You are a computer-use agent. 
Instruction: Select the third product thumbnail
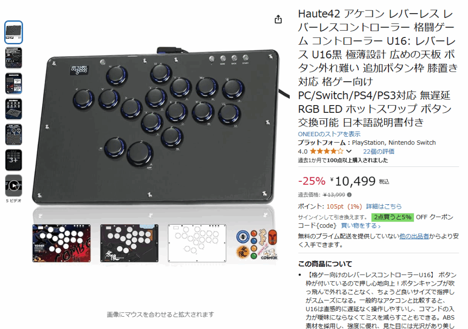coord(14,83)
